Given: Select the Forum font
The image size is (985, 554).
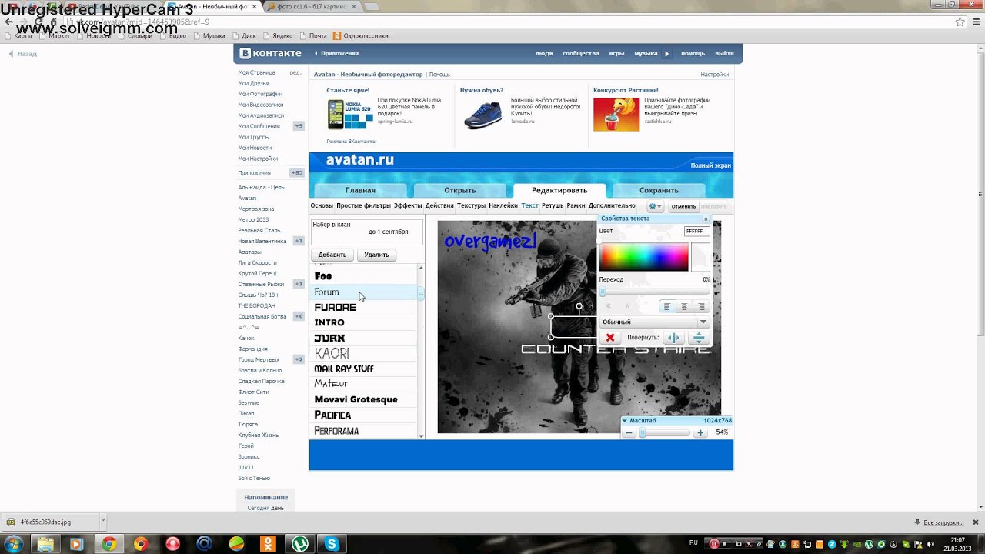Looking at the screenshot, I should tap(364, 292).
